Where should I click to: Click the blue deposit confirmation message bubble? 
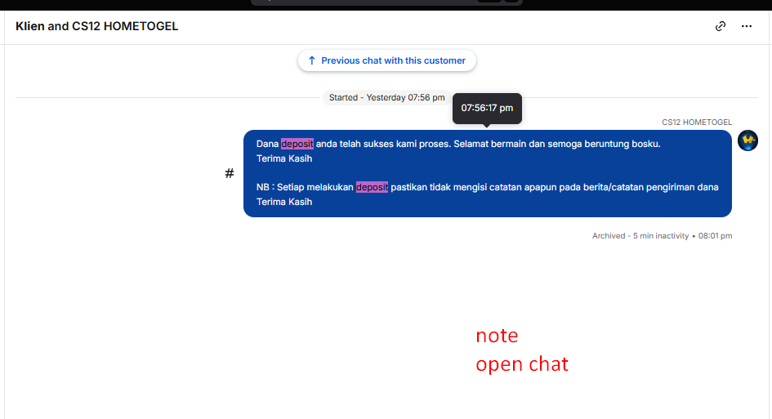[488, 173]
